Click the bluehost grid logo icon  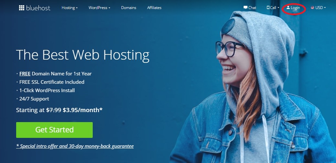click(x=21, y=8)
